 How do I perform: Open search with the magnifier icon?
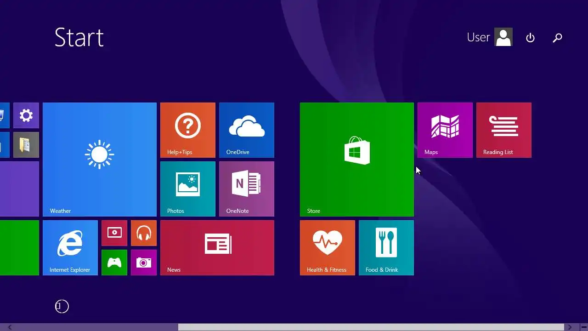tap(557, 38)
